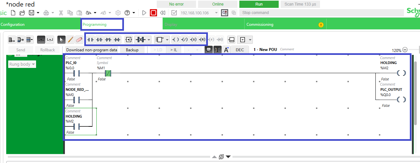Screen dimensions: 420x163
Task: Click the Cut scissors icon
Action: point(61,13)
